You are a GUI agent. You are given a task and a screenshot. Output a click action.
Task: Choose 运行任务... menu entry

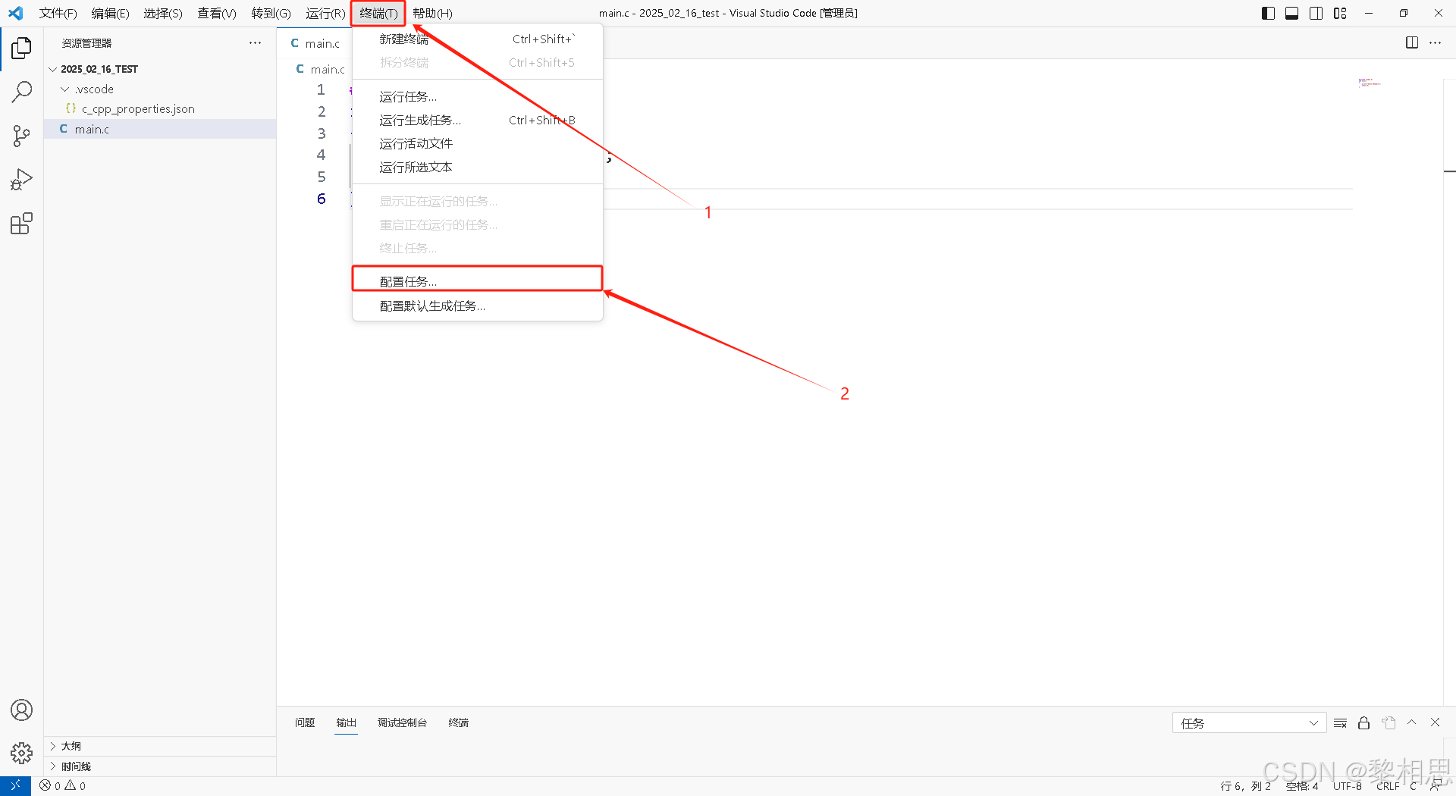pos(478,97)
